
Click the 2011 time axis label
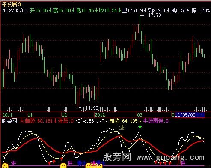coord(7,115)
